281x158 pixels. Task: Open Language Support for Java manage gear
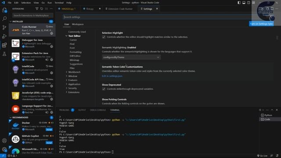coord(52,112)
